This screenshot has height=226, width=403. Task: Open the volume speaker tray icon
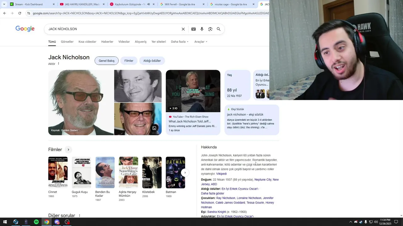(376, 222)
